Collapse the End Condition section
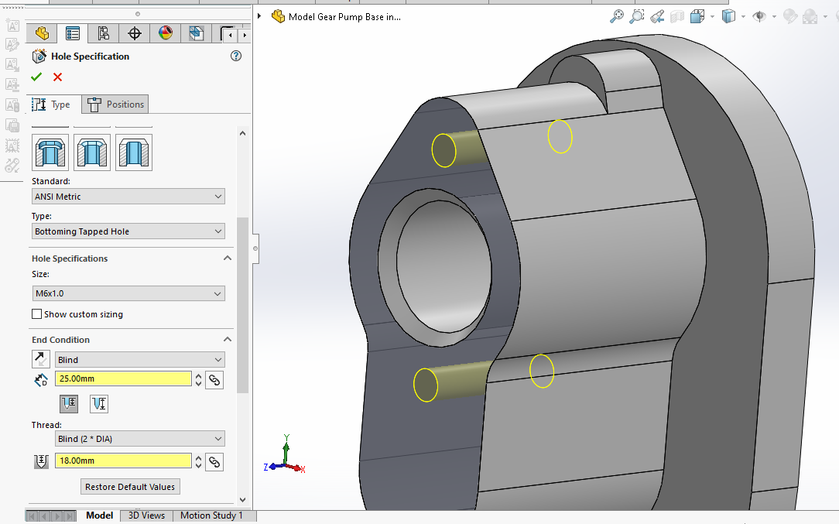 [228, 340]
